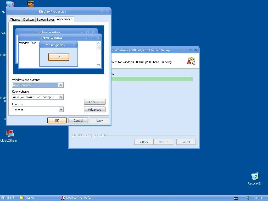Image resolution: width=268 pixels, height=201 pixels.
Task: Switch to Desktop Themes setup taskbar button
Action: pyautogui.click(x=79, y=198)
